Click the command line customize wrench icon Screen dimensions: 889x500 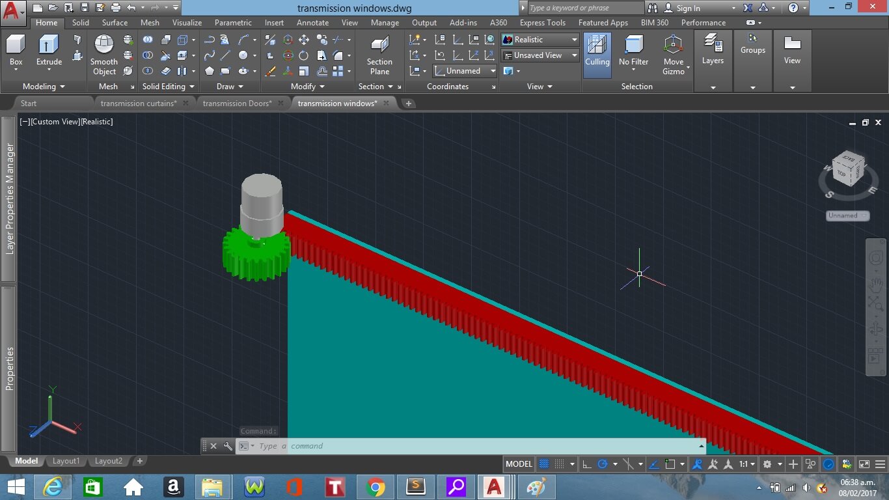pyautogui.click(x=228, y=446)
